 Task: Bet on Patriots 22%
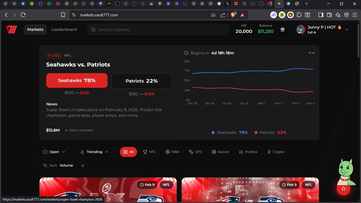tap(142, 81)
